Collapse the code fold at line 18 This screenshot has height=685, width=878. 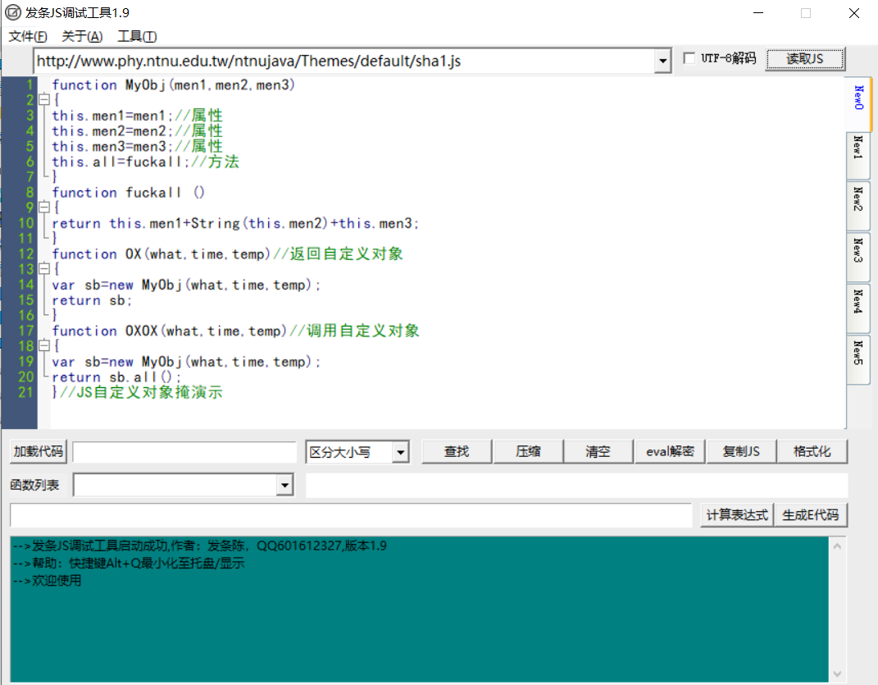44,346
